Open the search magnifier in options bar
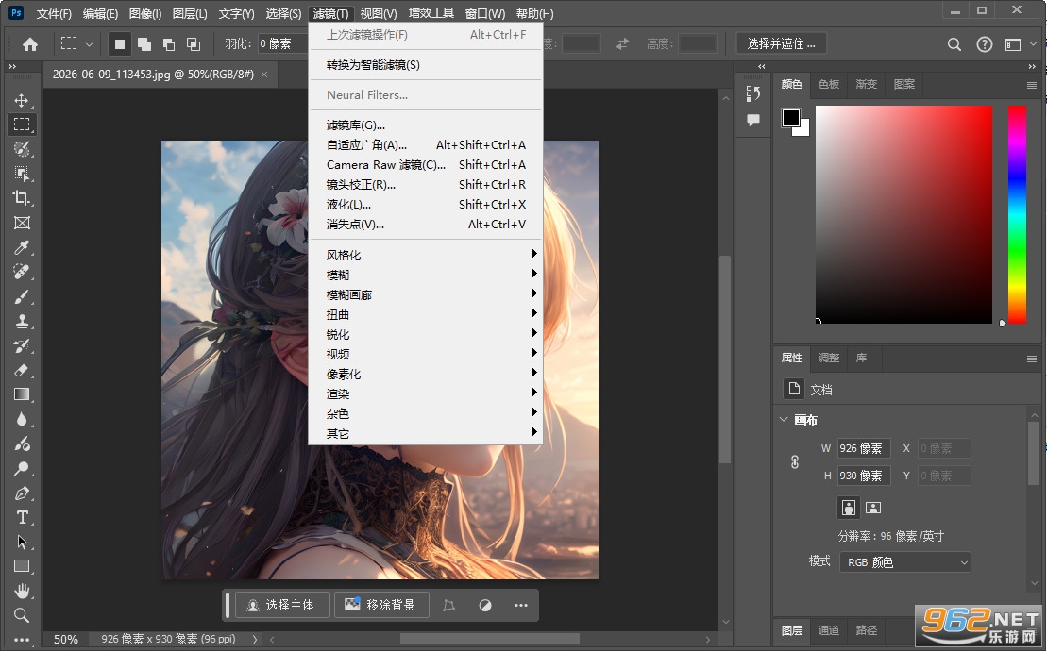This screenshot has width=1047, height=652. click(x=954, y=44)
